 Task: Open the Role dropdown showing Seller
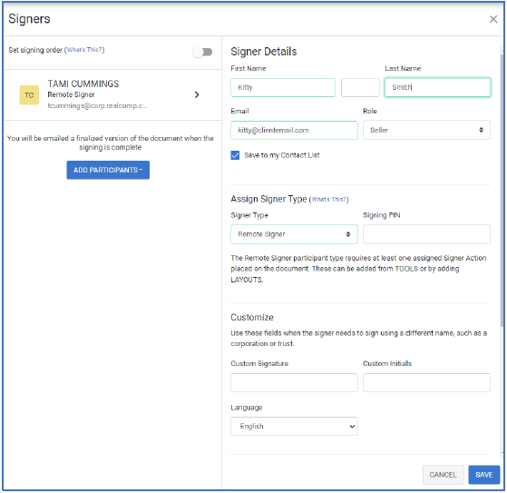[426, 130]
